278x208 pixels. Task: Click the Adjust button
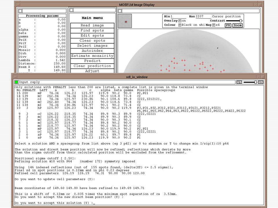pyautogui.click(x=92, y=71)
